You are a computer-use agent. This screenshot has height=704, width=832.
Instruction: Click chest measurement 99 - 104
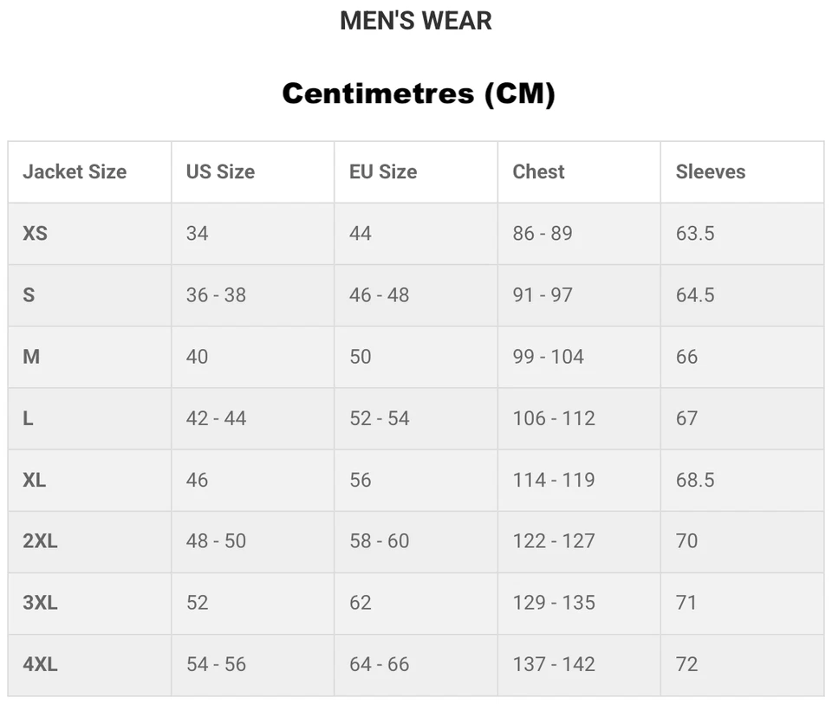click(x=548, y=357)
